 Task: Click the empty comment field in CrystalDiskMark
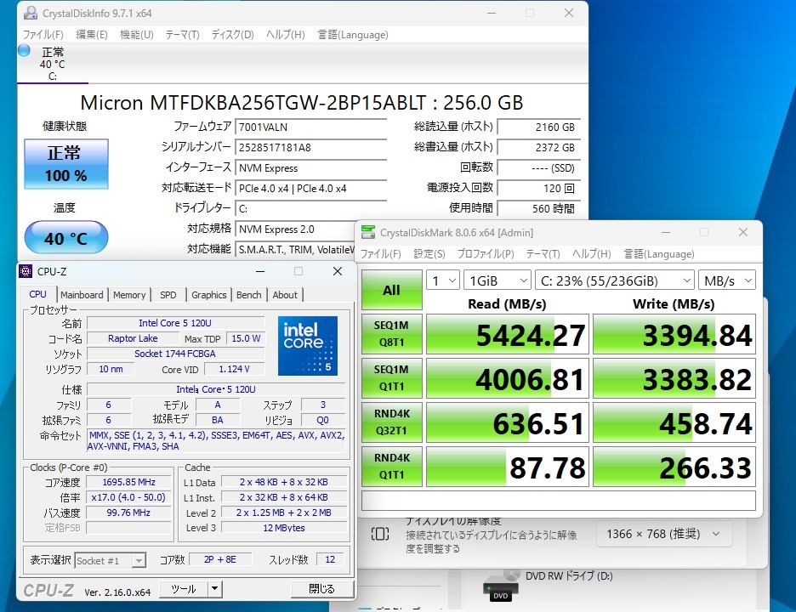(x=559, y=501)
